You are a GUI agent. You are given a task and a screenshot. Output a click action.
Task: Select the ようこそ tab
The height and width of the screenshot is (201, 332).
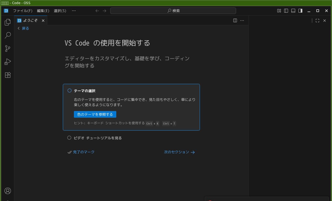(31, 21)
